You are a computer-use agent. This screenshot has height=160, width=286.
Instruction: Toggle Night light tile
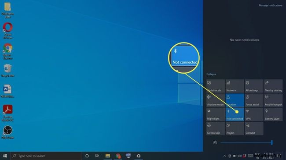point(216,114)
